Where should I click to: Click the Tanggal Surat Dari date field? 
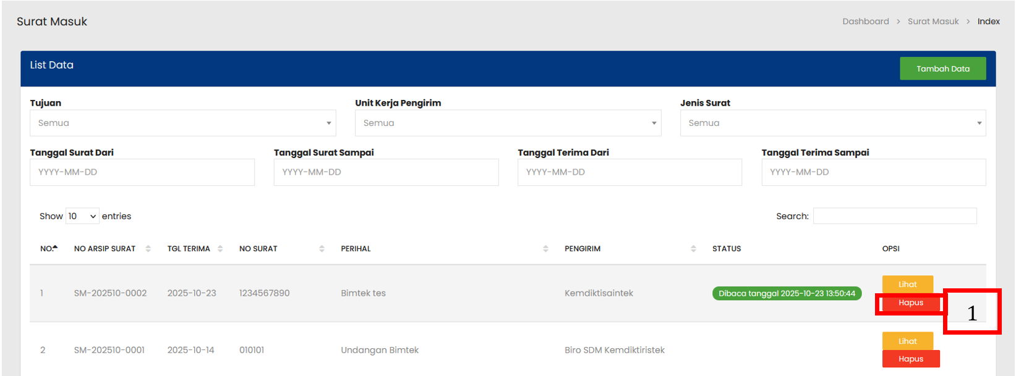coord(142,172)
